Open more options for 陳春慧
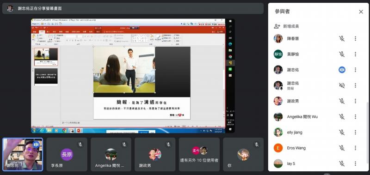The width and height of the screenshot is (370, 175). click(355, 38)
